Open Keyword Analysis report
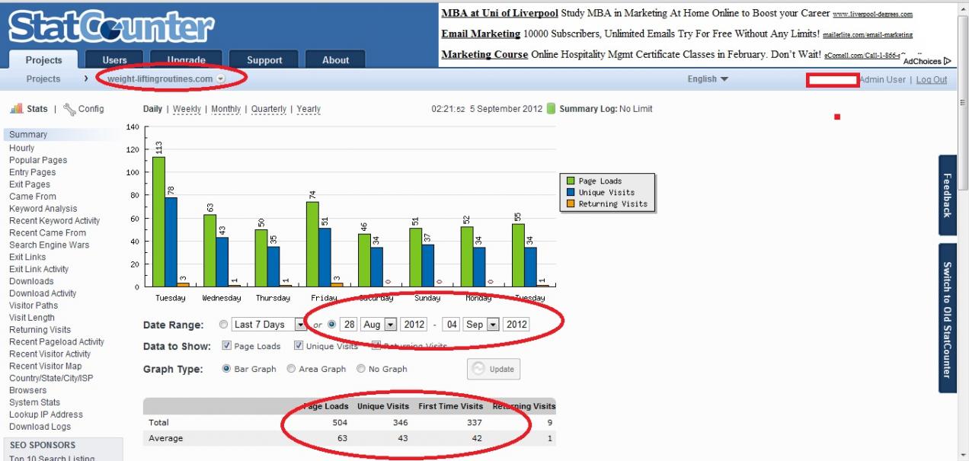The width and height of the screenshot is (969, 461). click(x=43, y=209)
